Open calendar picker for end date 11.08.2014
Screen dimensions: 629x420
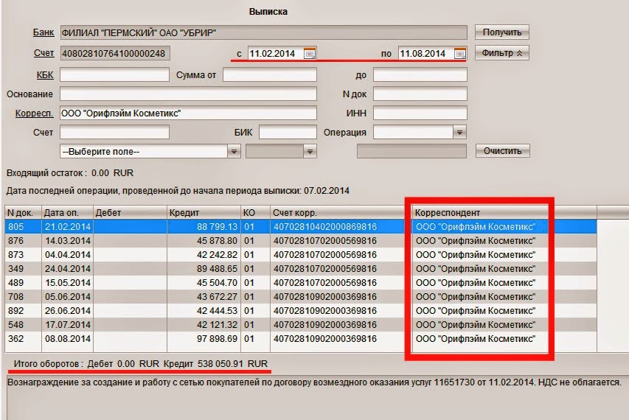click(459, 53)
